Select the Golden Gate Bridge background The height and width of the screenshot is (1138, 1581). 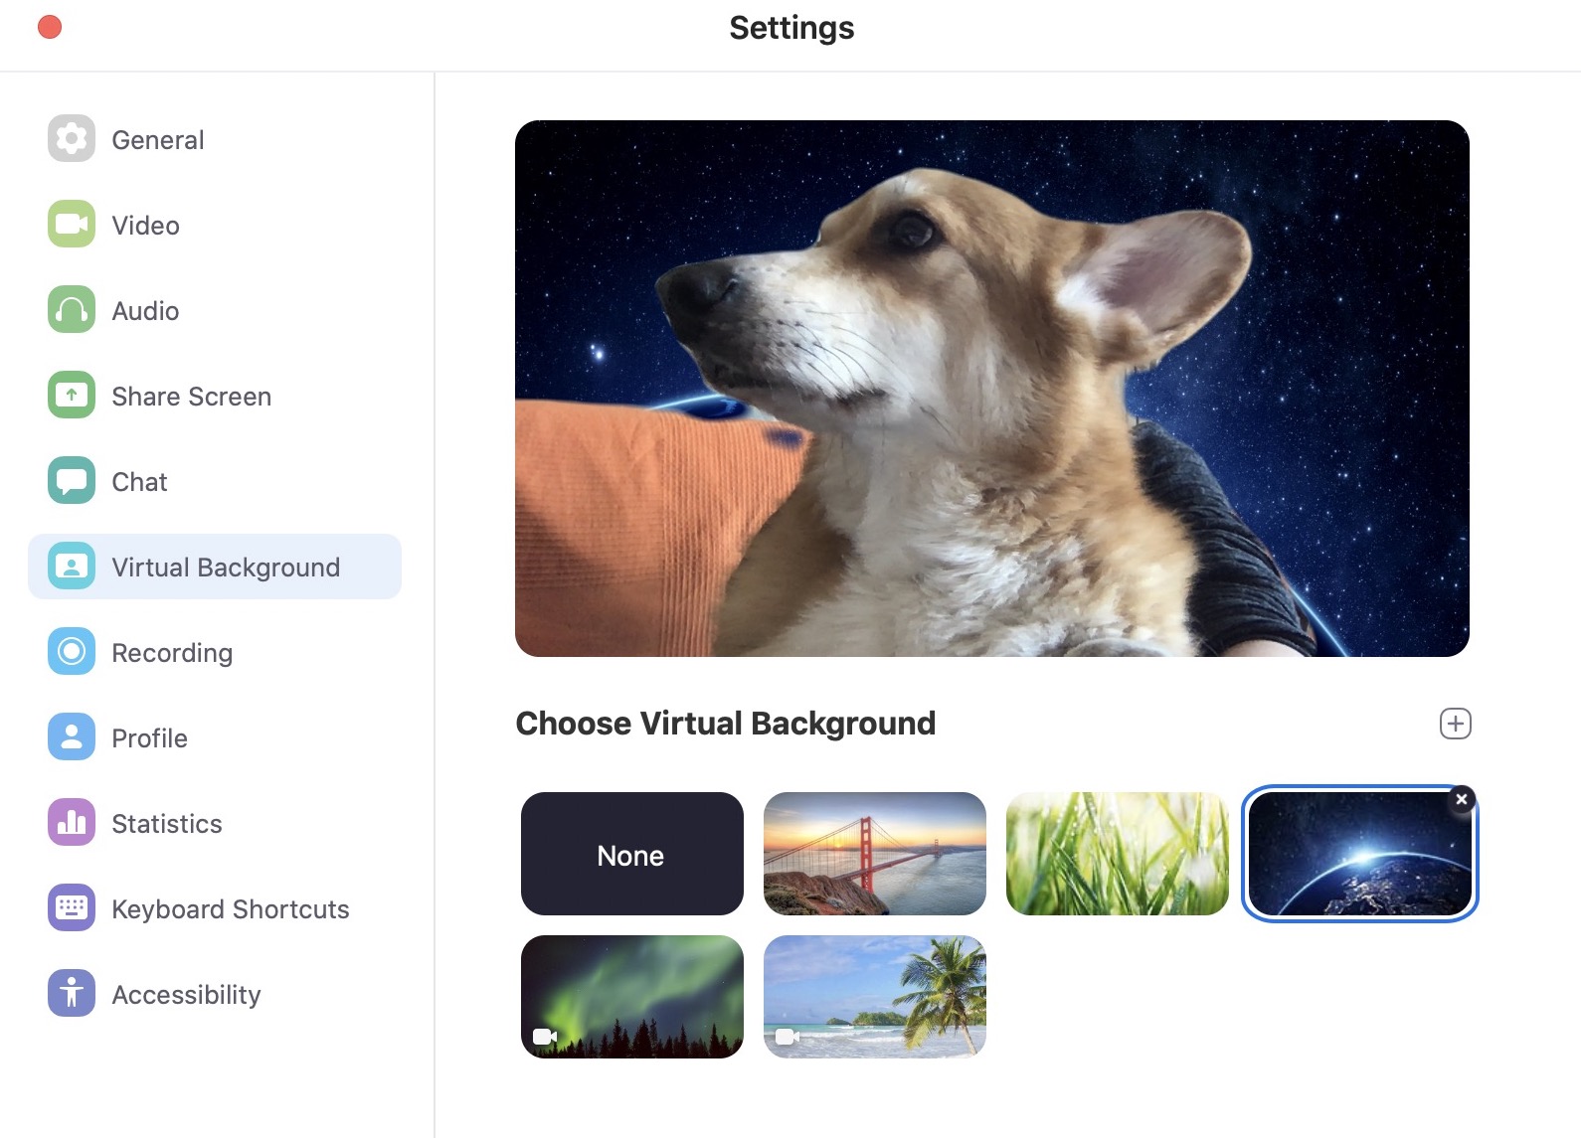coord(874,854)
